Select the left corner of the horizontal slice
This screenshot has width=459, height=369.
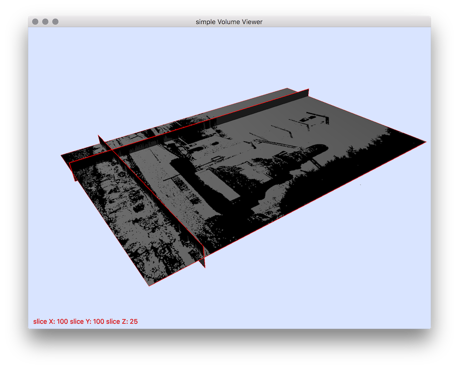coord(62,155)
